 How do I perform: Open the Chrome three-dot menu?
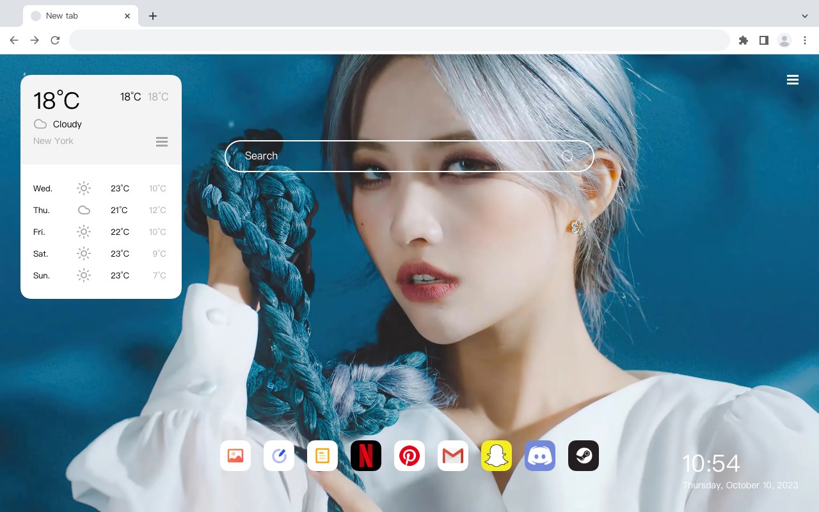coord(805,40)
